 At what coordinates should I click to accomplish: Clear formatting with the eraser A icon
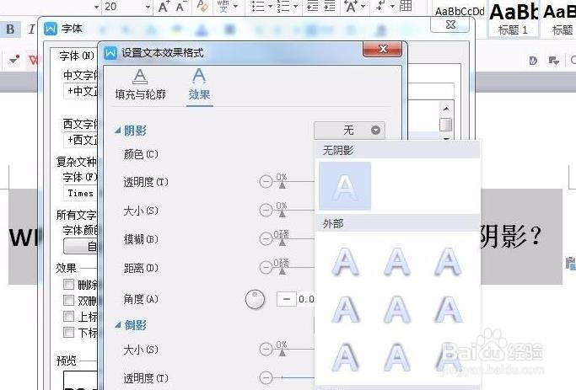click(202, 6)
